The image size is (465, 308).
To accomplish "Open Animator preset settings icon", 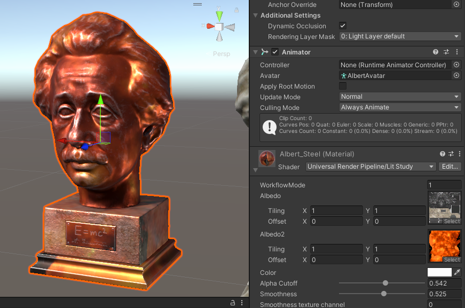I will pos(446,52).
